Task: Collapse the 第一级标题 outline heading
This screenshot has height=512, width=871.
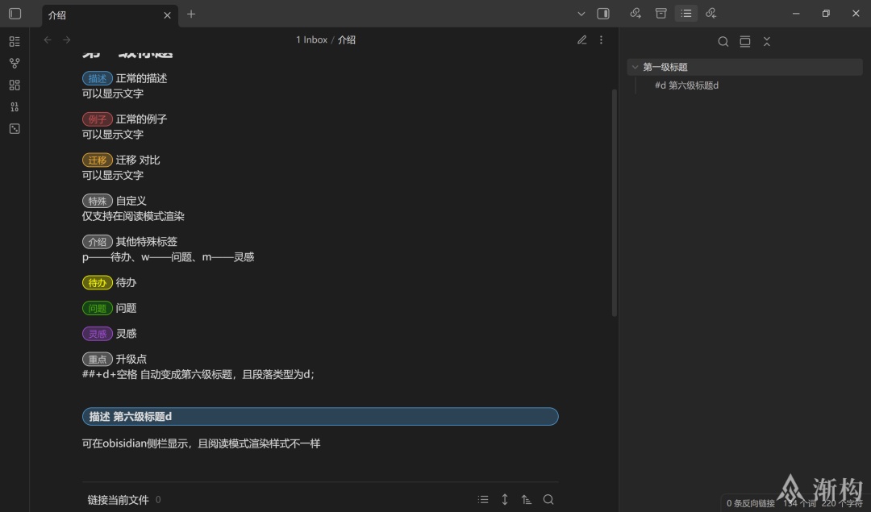Action: point(636,68)
